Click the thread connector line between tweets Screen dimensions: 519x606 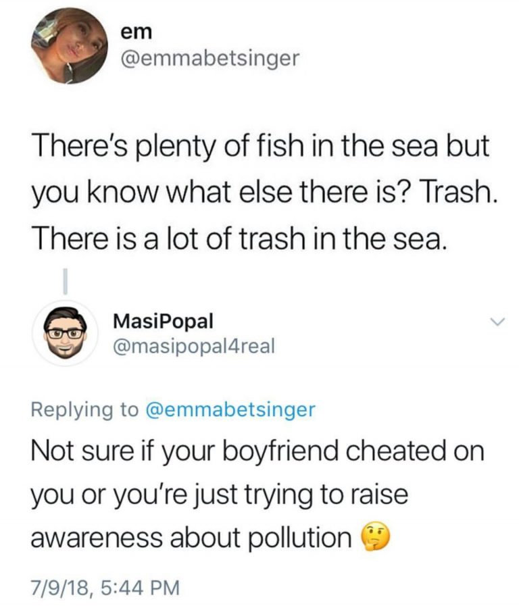tap(66, 280)
